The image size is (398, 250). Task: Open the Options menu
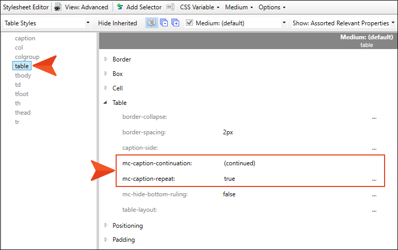coord(272,7)
